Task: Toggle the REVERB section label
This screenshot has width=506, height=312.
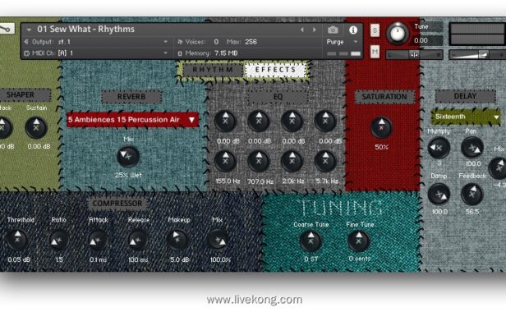Action: [x=131, y=97]
